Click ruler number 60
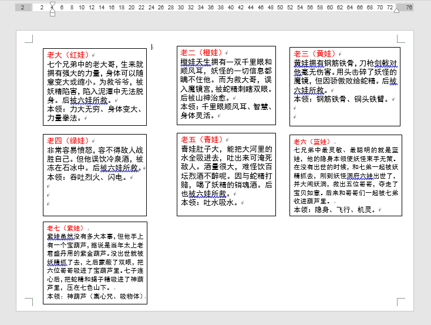Viewport: 431px width, 325px height. (330, 8)
